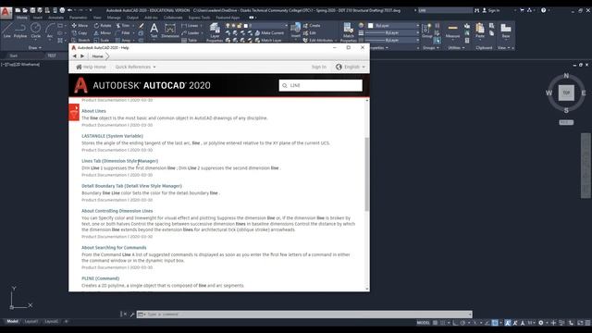Toggle MODEL space button in the status bar
The width and height of the screenshot is (592, 333).
(x=424, y=323)
